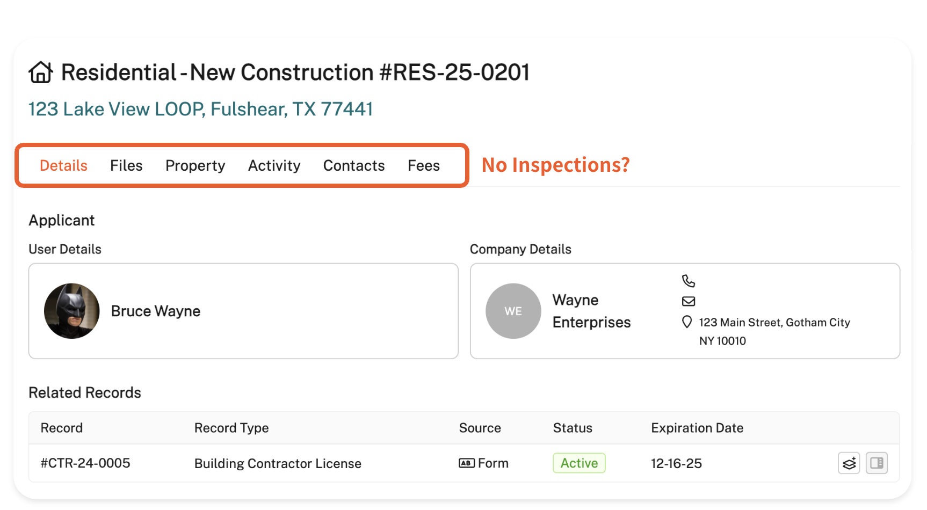
Task: Click the green Active status badge
Action: (579, 463)
